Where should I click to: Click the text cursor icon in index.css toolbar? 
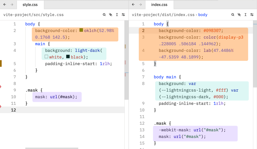pos(245,15)
